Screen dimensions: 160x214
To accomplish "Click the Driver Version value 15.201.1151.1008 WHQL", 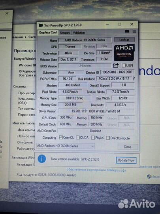I will (96, 111).
